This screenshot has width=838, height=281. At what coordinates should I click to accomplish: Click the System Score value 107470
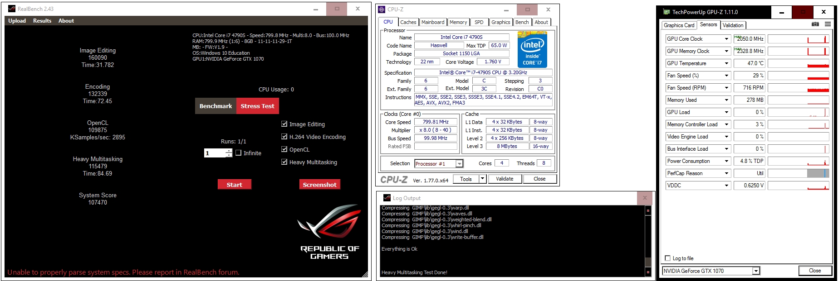click(98, 203)
